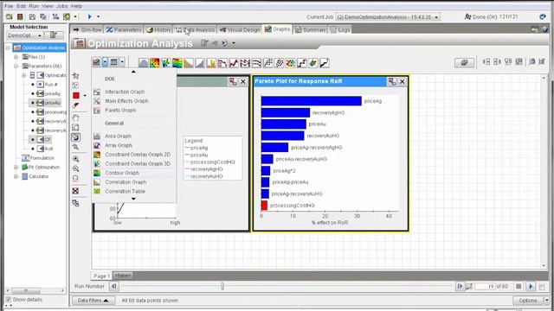554x311 pixels.
Task: Open Correlation Graph entry
Action: pos(126,182)
